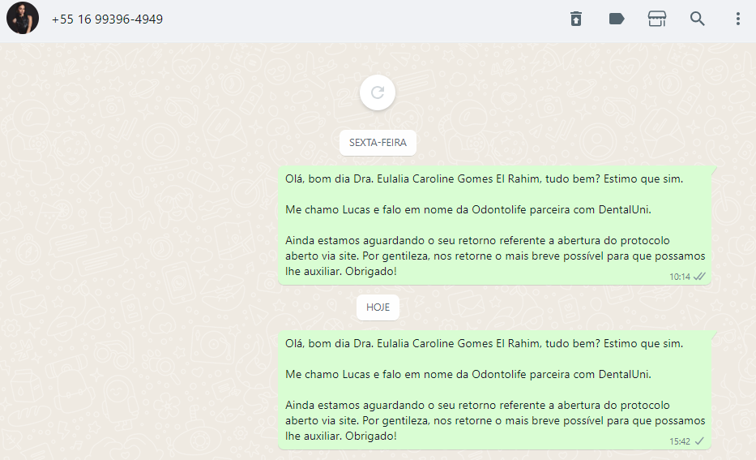Click the search magnifier icon
This screenshot has width=756, height=460.
coord(697,19)
